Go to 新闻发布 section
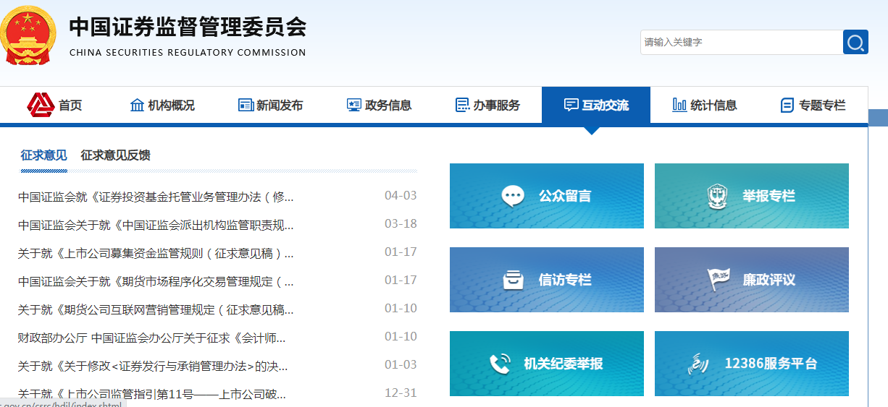888x407 pixels. (280, 106)
